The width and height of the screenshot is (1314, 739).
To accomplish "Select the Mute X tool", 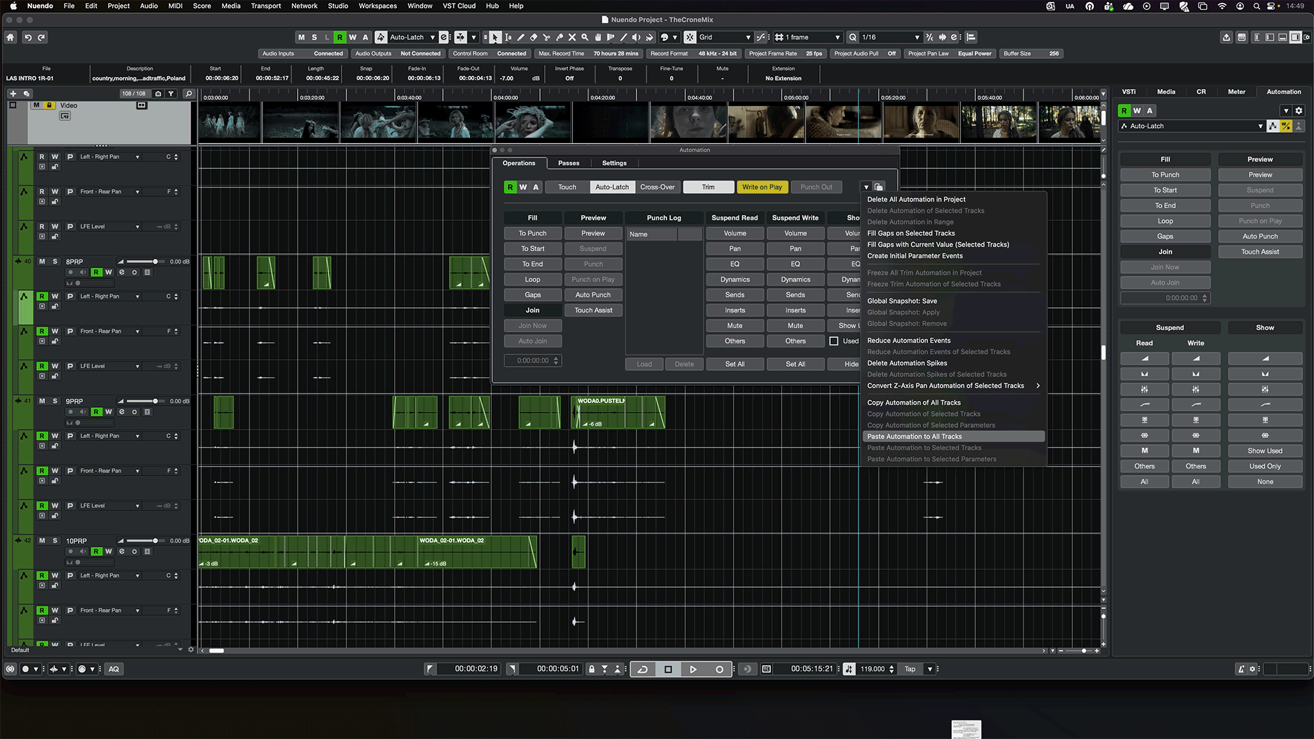I will 572,37.
